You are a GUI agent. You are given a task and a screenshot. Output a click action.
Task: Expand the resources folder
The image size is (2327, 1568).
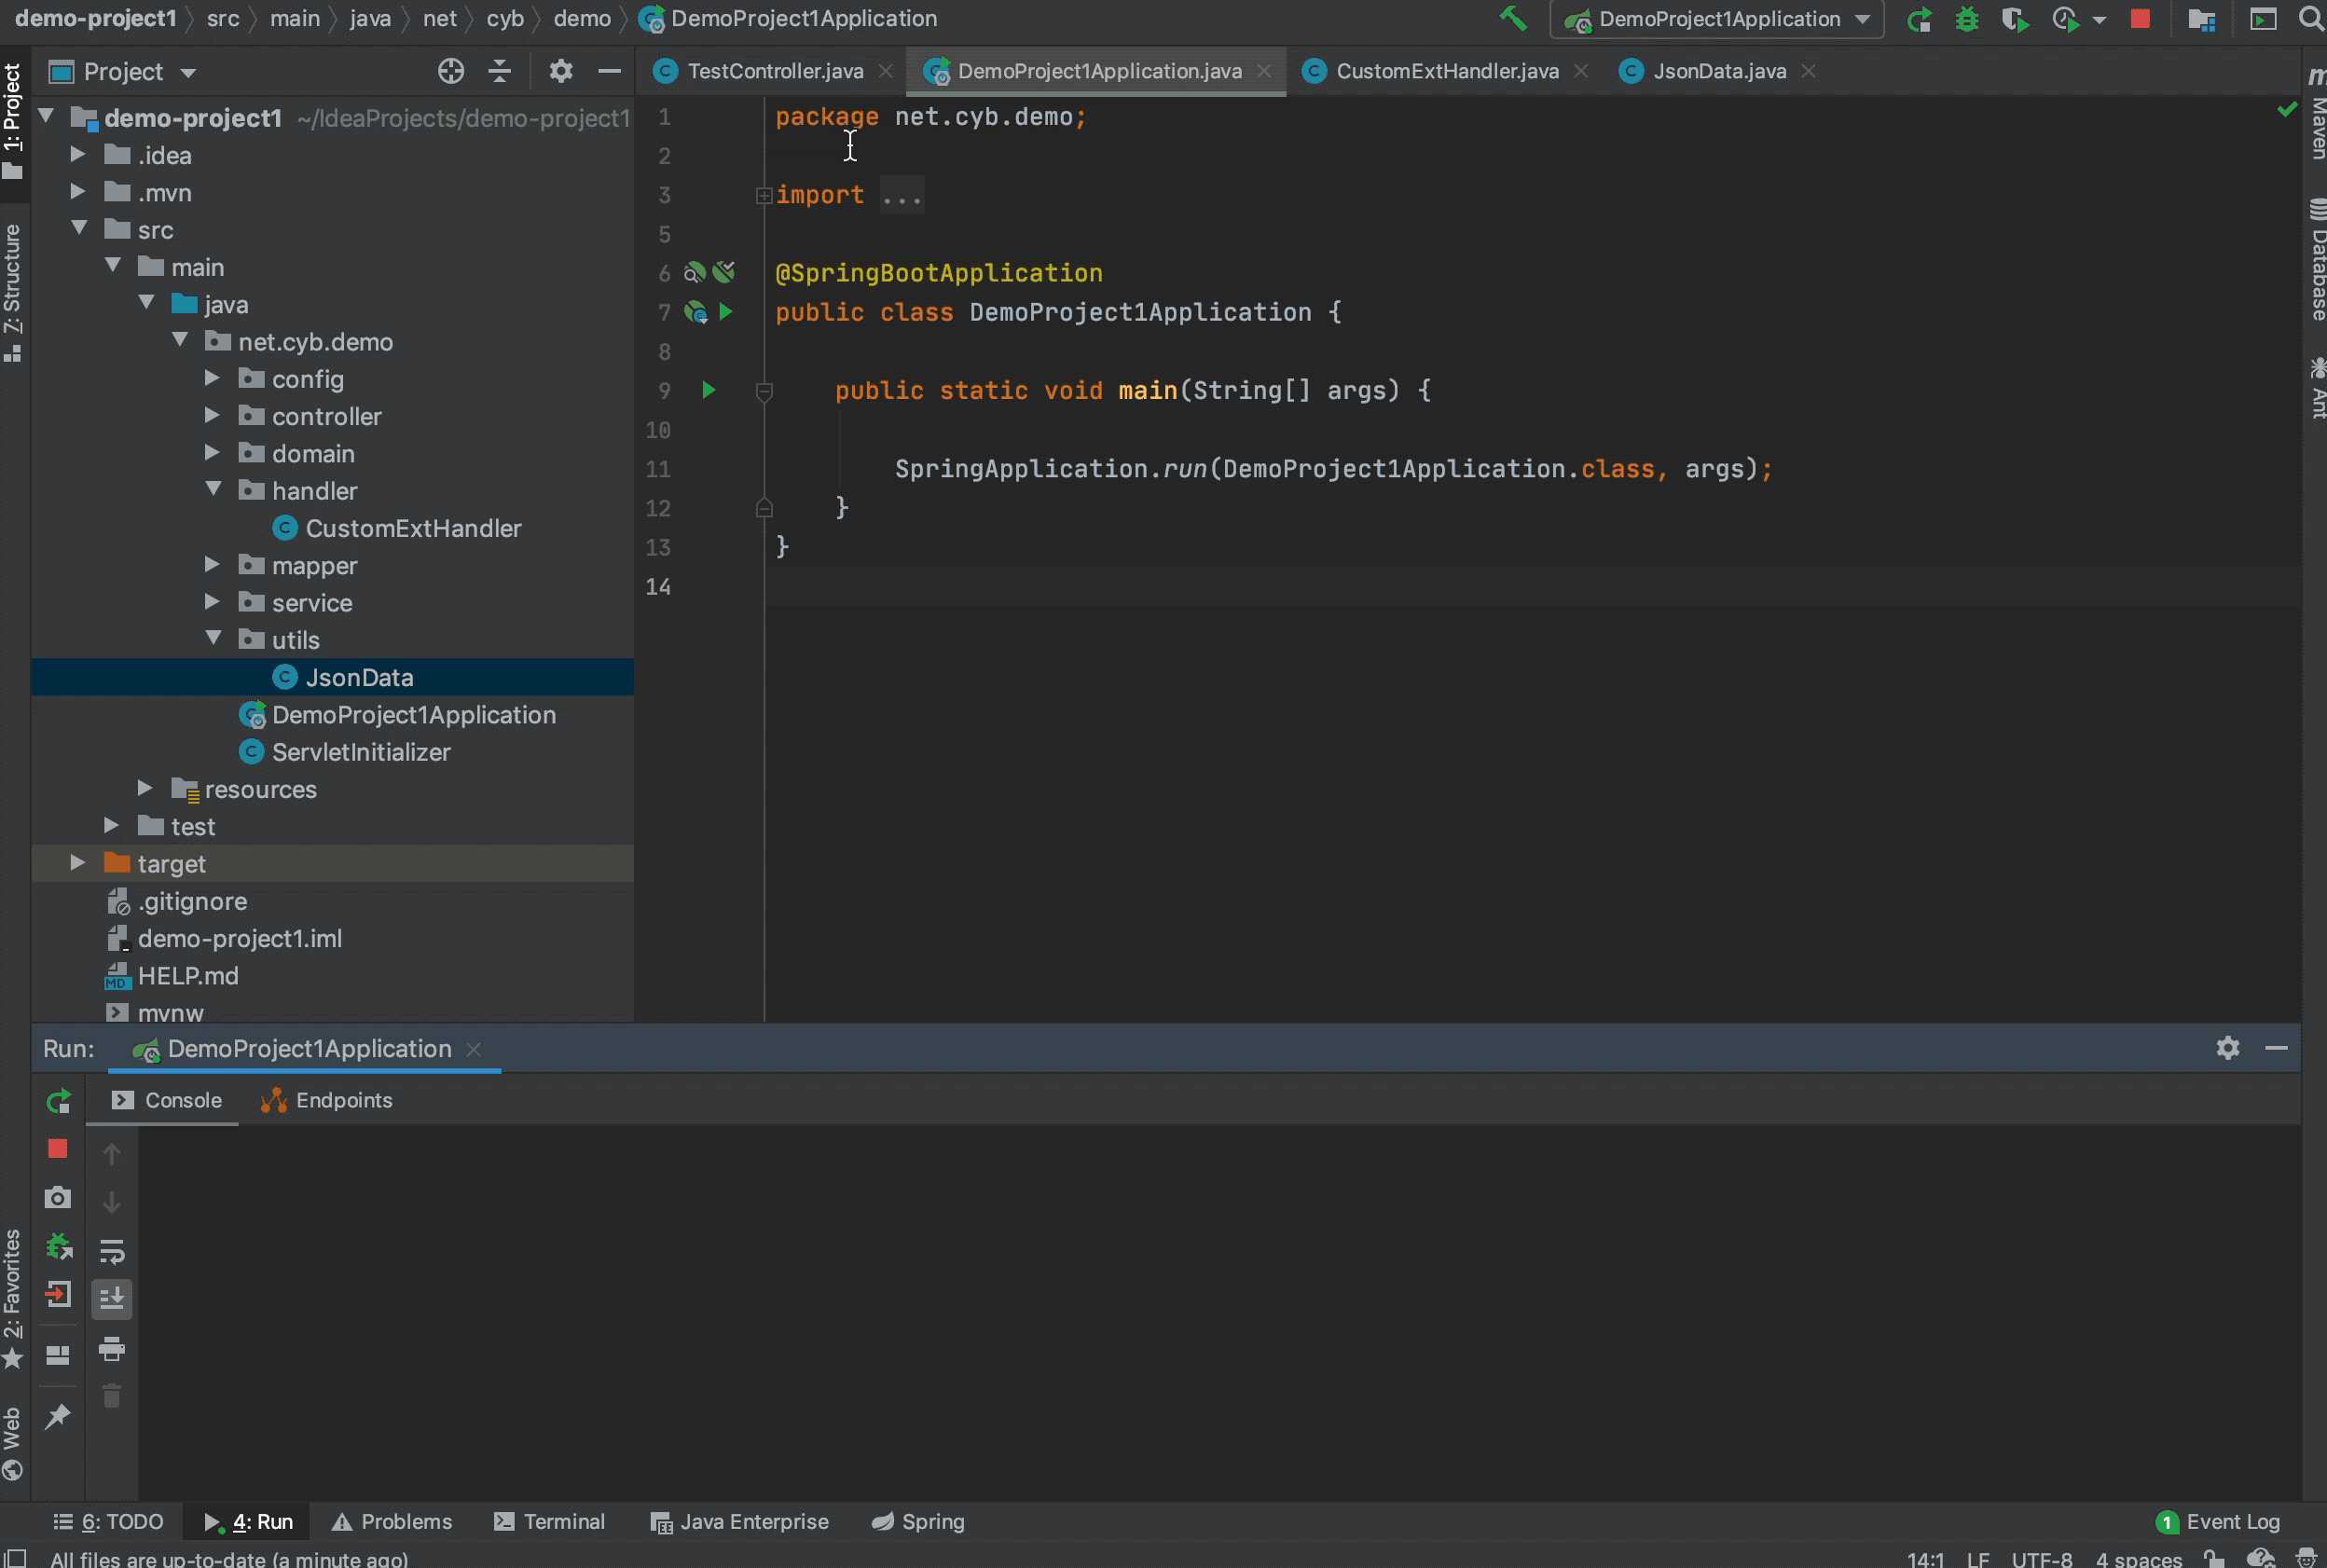(x=144, y=788)
